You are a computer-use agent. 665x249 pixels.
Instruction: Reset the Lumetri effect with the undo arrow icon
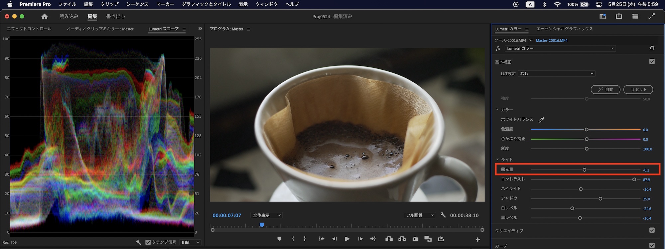652,48
